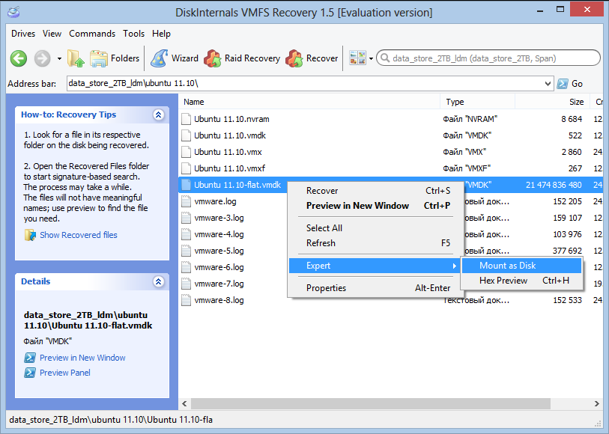Viewport: 609px width, 434px height.
Task: Open Raid Recovery tool
Action: click(242, 58)
